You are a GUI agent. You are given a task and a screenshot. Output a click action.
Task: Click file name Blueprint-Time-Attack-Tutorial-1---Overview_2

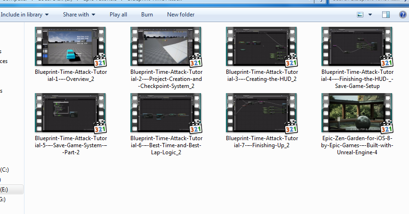click(x=71, y=75)
